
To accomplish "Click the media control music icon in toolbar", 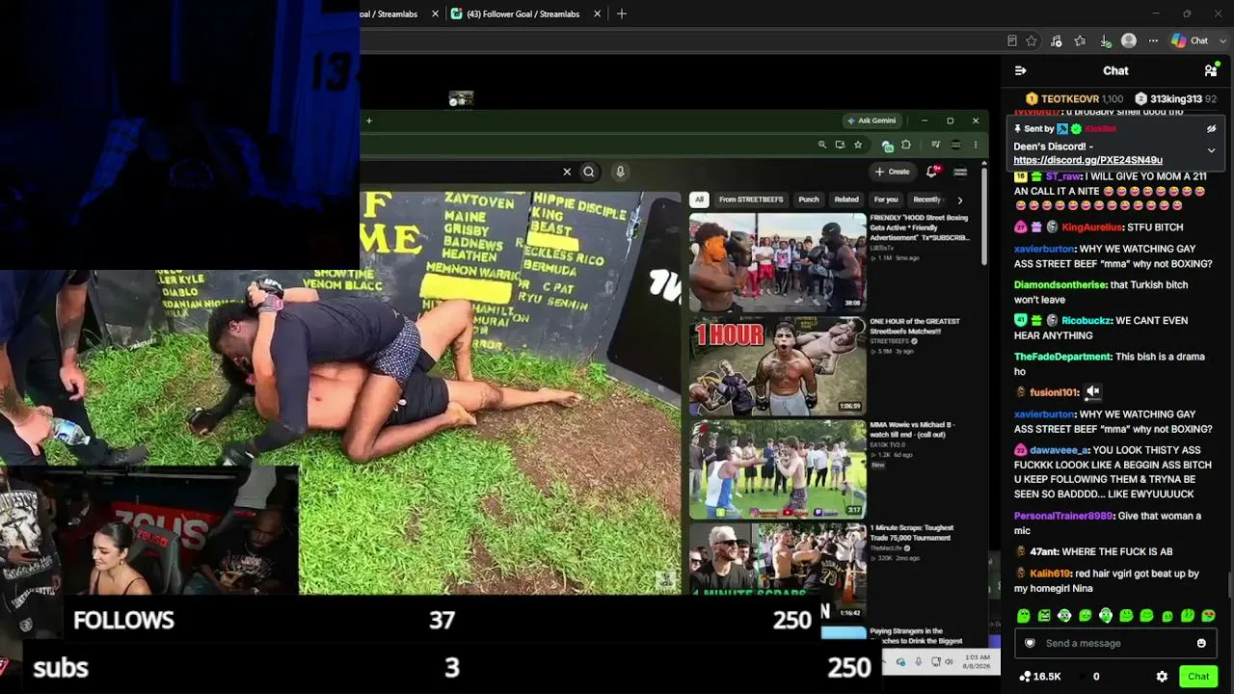I will tap(1057, 40).
